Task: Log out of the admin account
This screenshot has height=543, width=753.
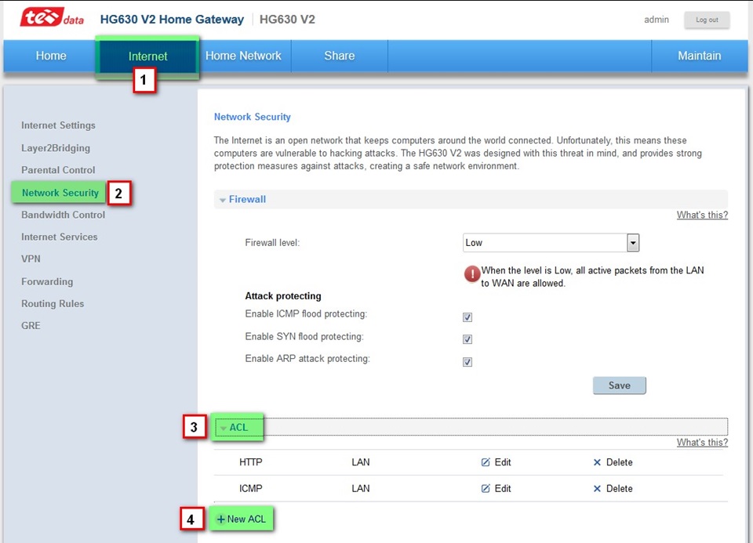Action: point(706,20)
